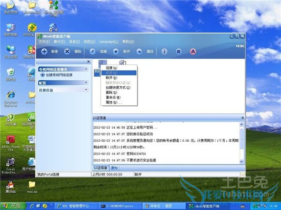Open 回收站 recycle bin desktop icon
281x210 pixels.
pyautogui.click(x=11, y=75)
